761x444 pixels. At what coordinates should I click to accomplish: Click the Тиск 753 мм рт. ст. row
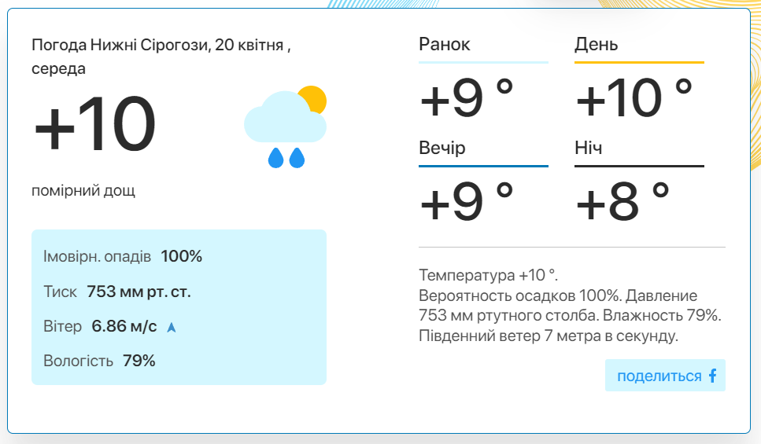117,292
